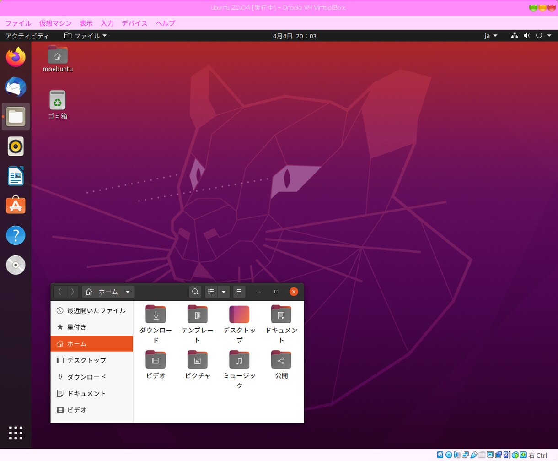This screenshot has height=461, width=558.
Task: Open view options dropdown arrow in file manager
Action: coord(224,292)
